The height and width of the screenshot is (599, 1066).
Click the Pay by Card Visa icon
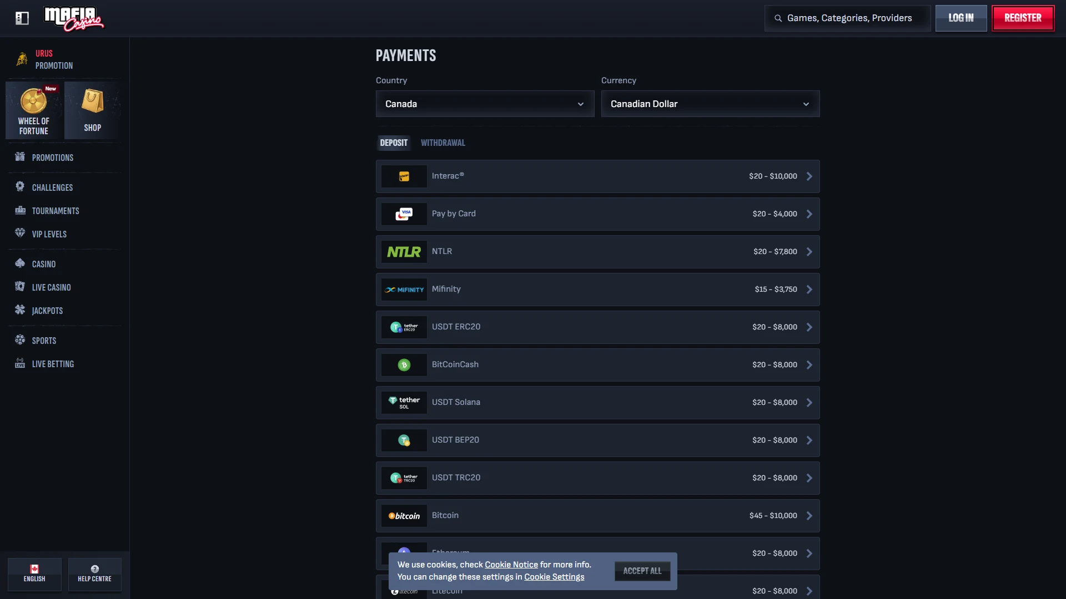click(404, 214)
